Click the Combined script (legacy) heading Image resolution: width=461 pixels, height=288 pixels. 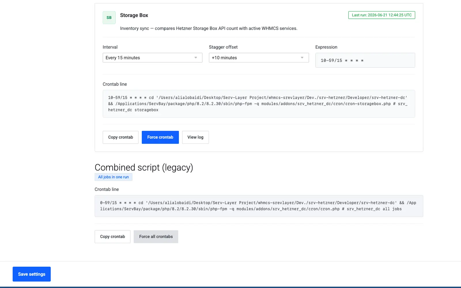144,167
